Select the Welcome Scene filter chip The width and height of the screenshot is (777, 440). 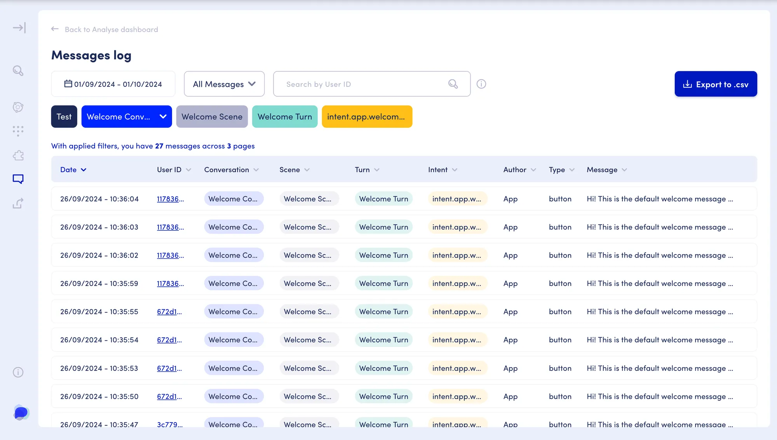[x=212, y=116]
